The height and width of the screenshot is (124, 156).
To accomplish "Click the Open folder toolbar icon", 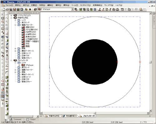I will coord(7,9).
